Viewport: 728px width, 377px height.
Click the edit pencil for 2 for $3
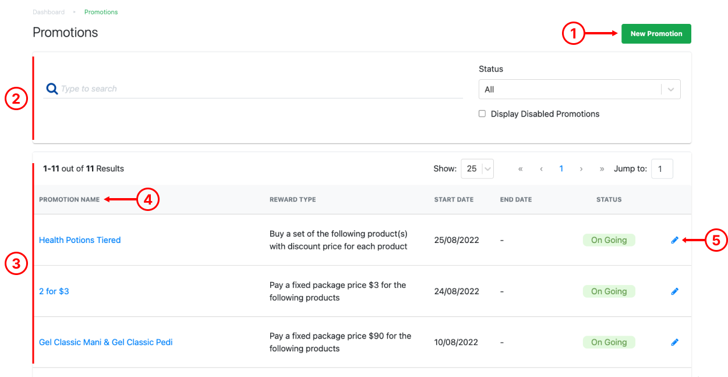[674, 291]
